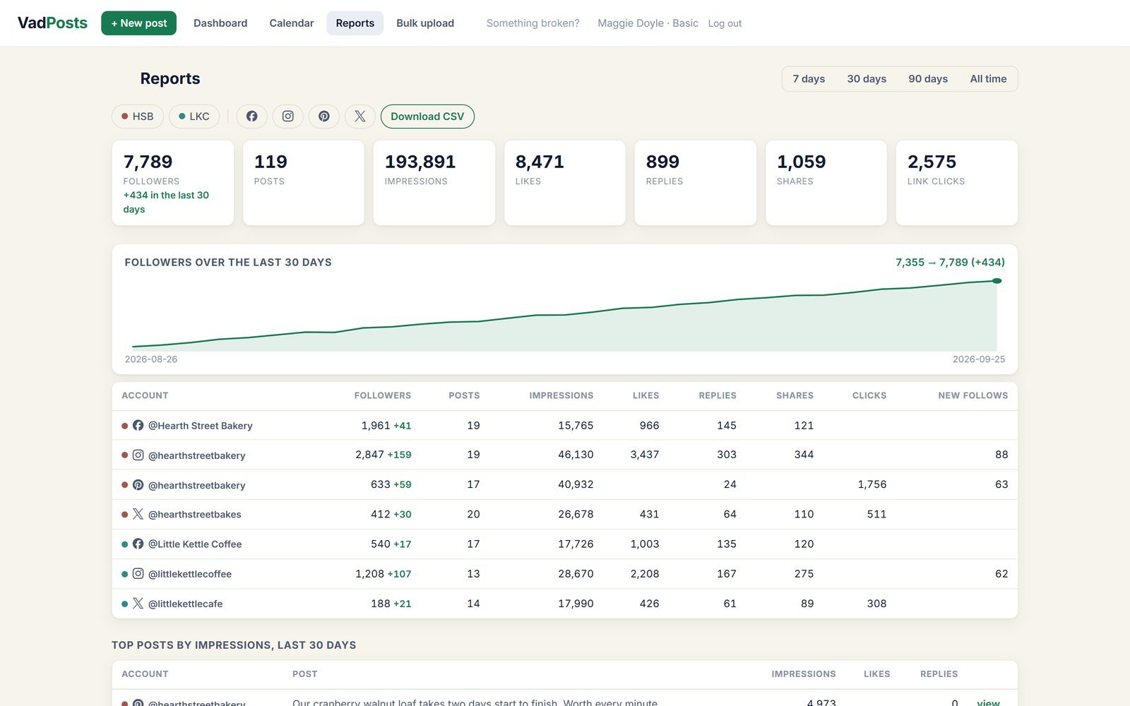This screenshot has width=1130, height=706.
Task: Click the New Follows column header
Action: 973,395
